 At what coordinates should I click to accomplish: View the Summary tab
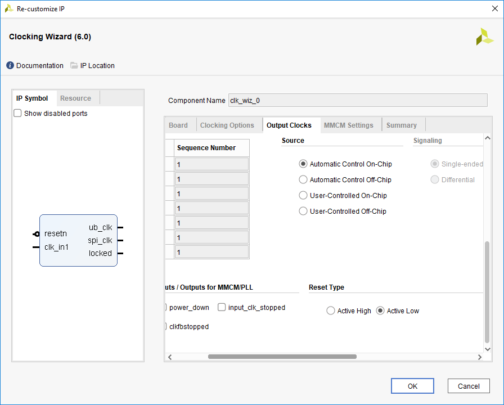tap(402, 125)
